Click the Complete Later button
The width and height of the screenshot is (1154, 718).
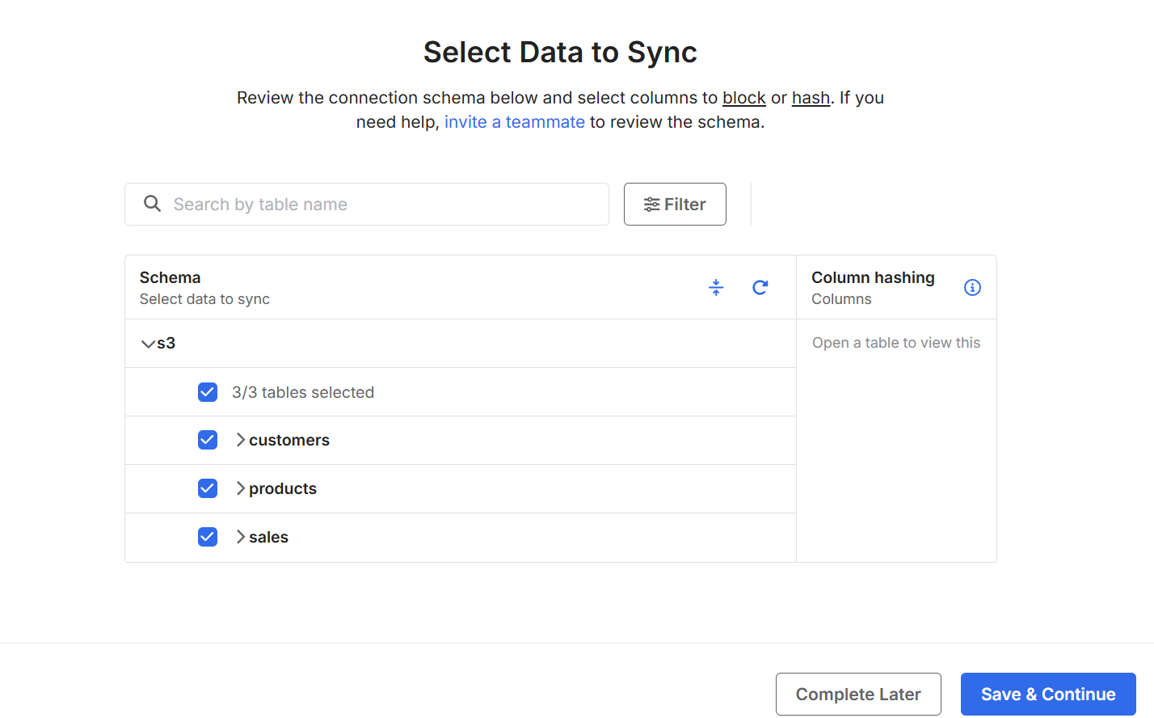click(858, 694)
